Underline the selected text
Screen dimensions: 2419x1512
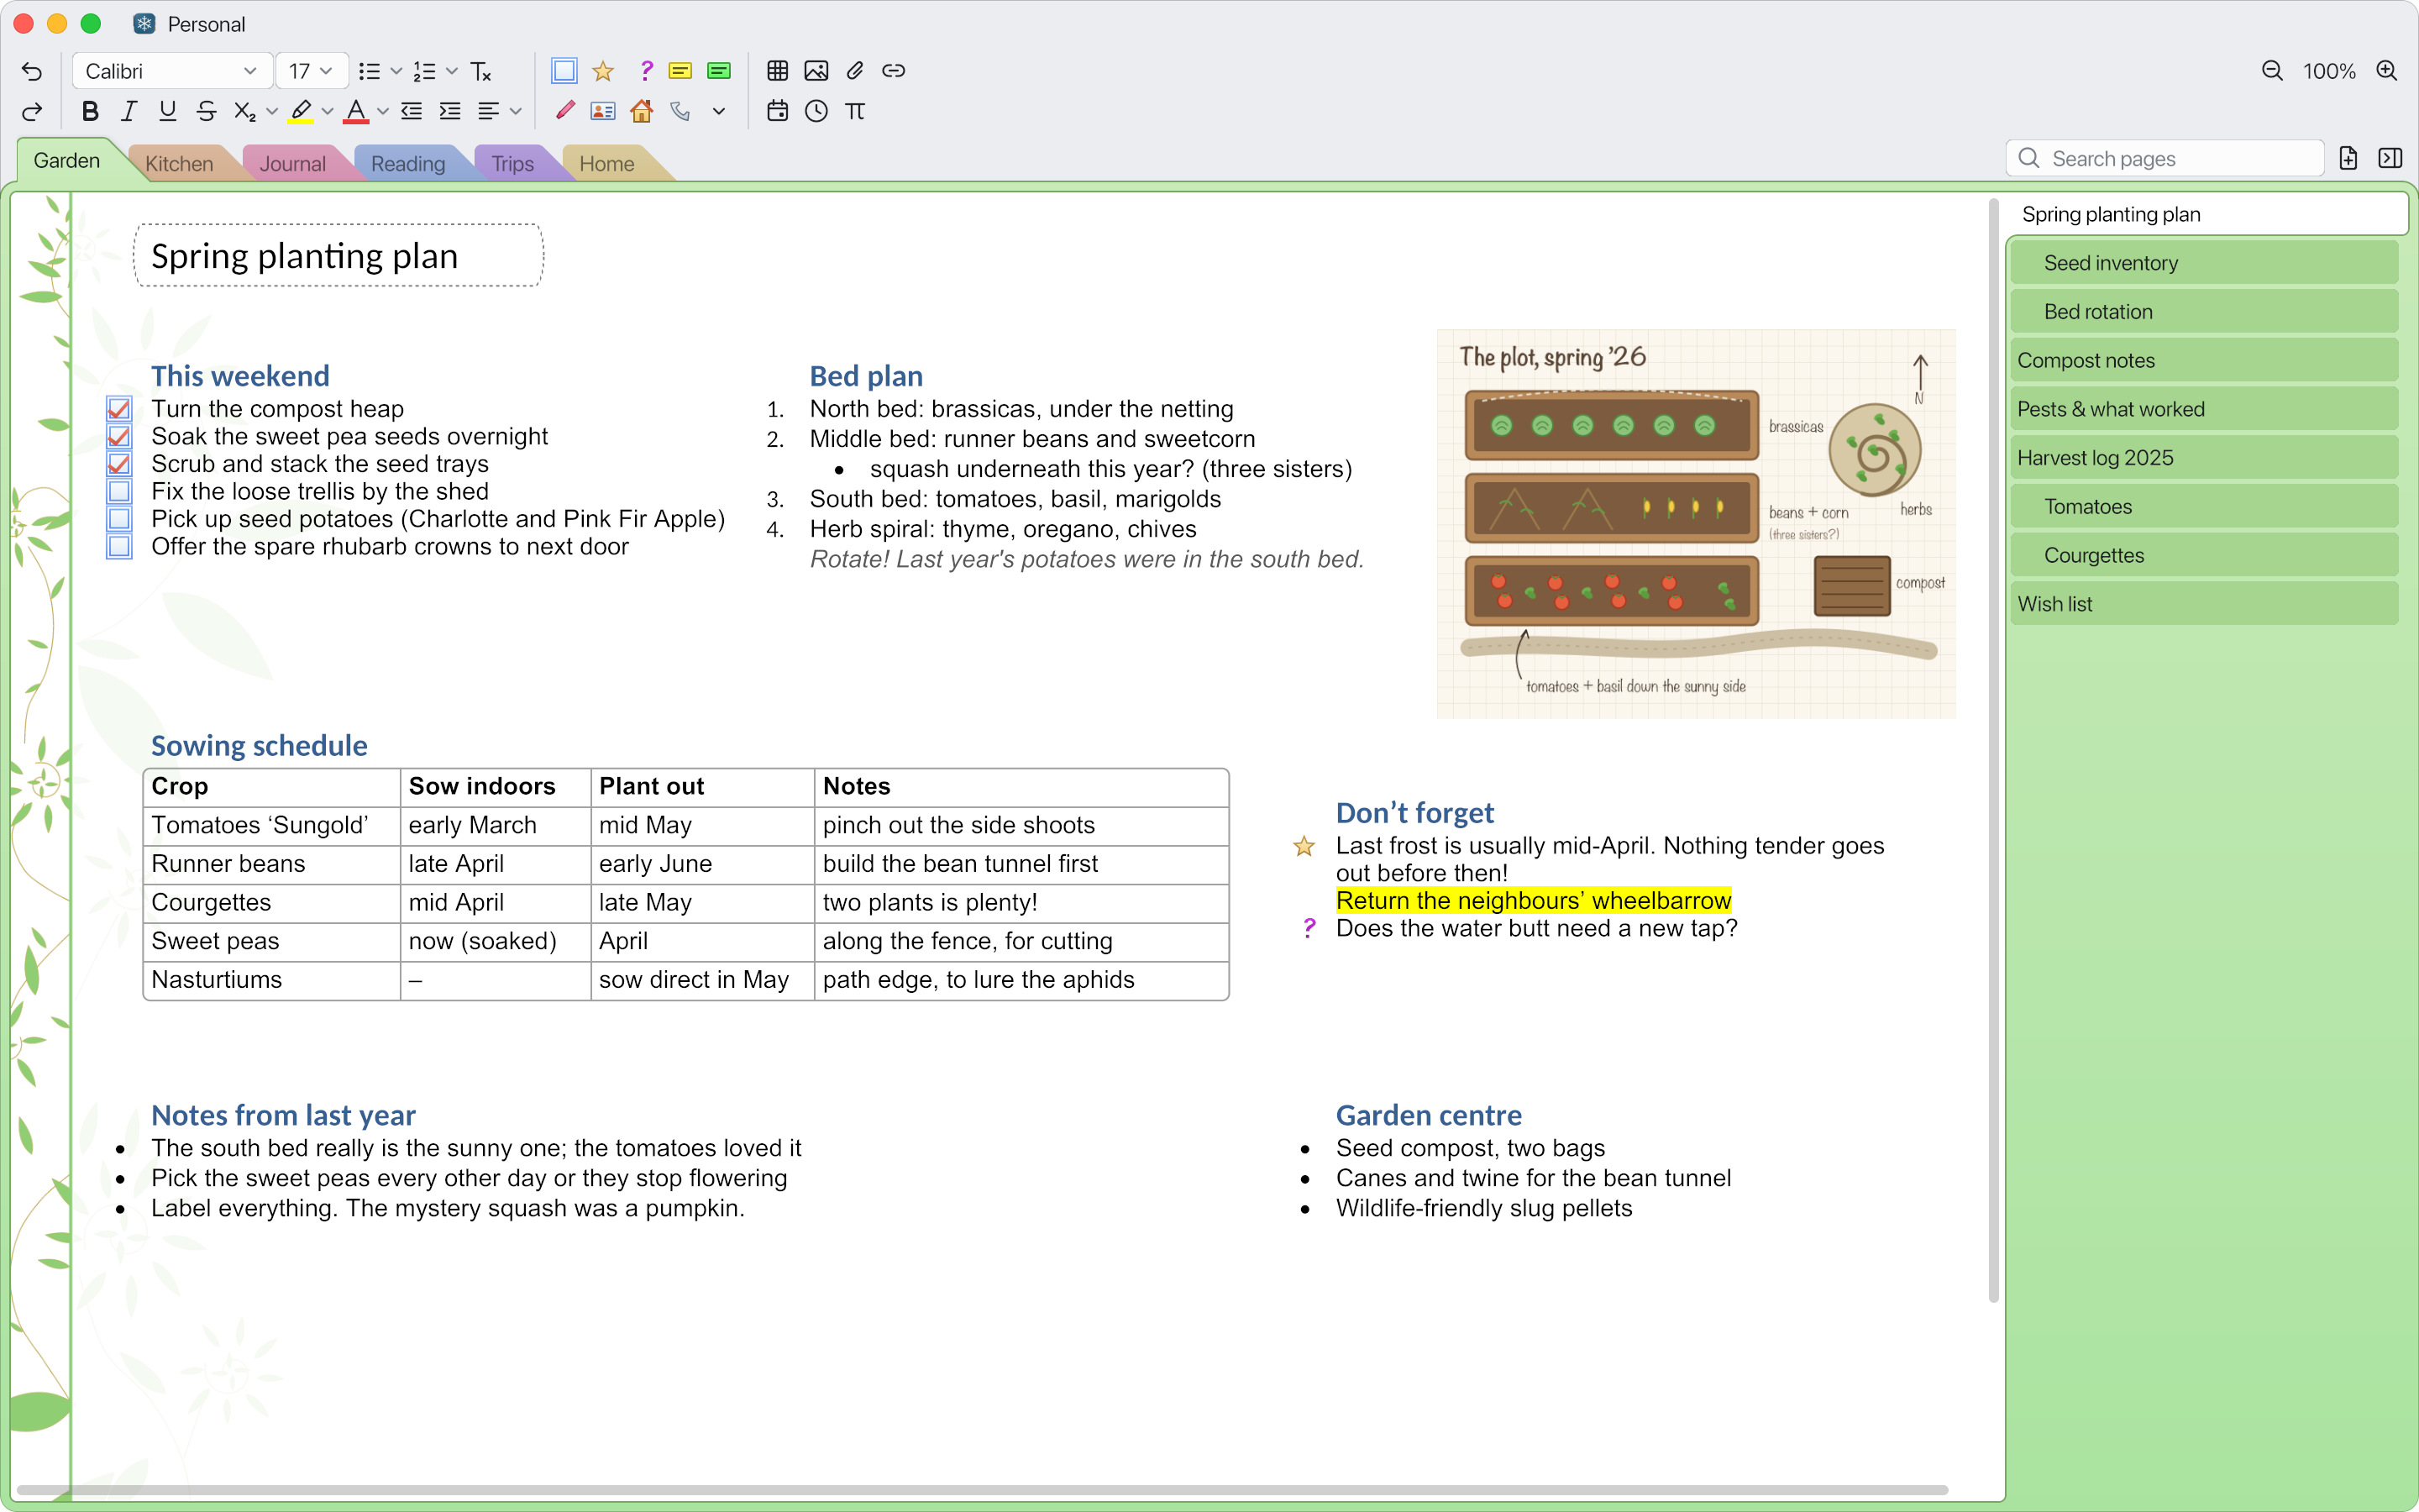[x=168, y=111]
